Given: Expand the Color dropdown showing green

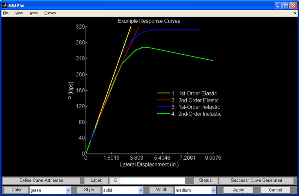Looking at the screenshot, I should 68,190.
